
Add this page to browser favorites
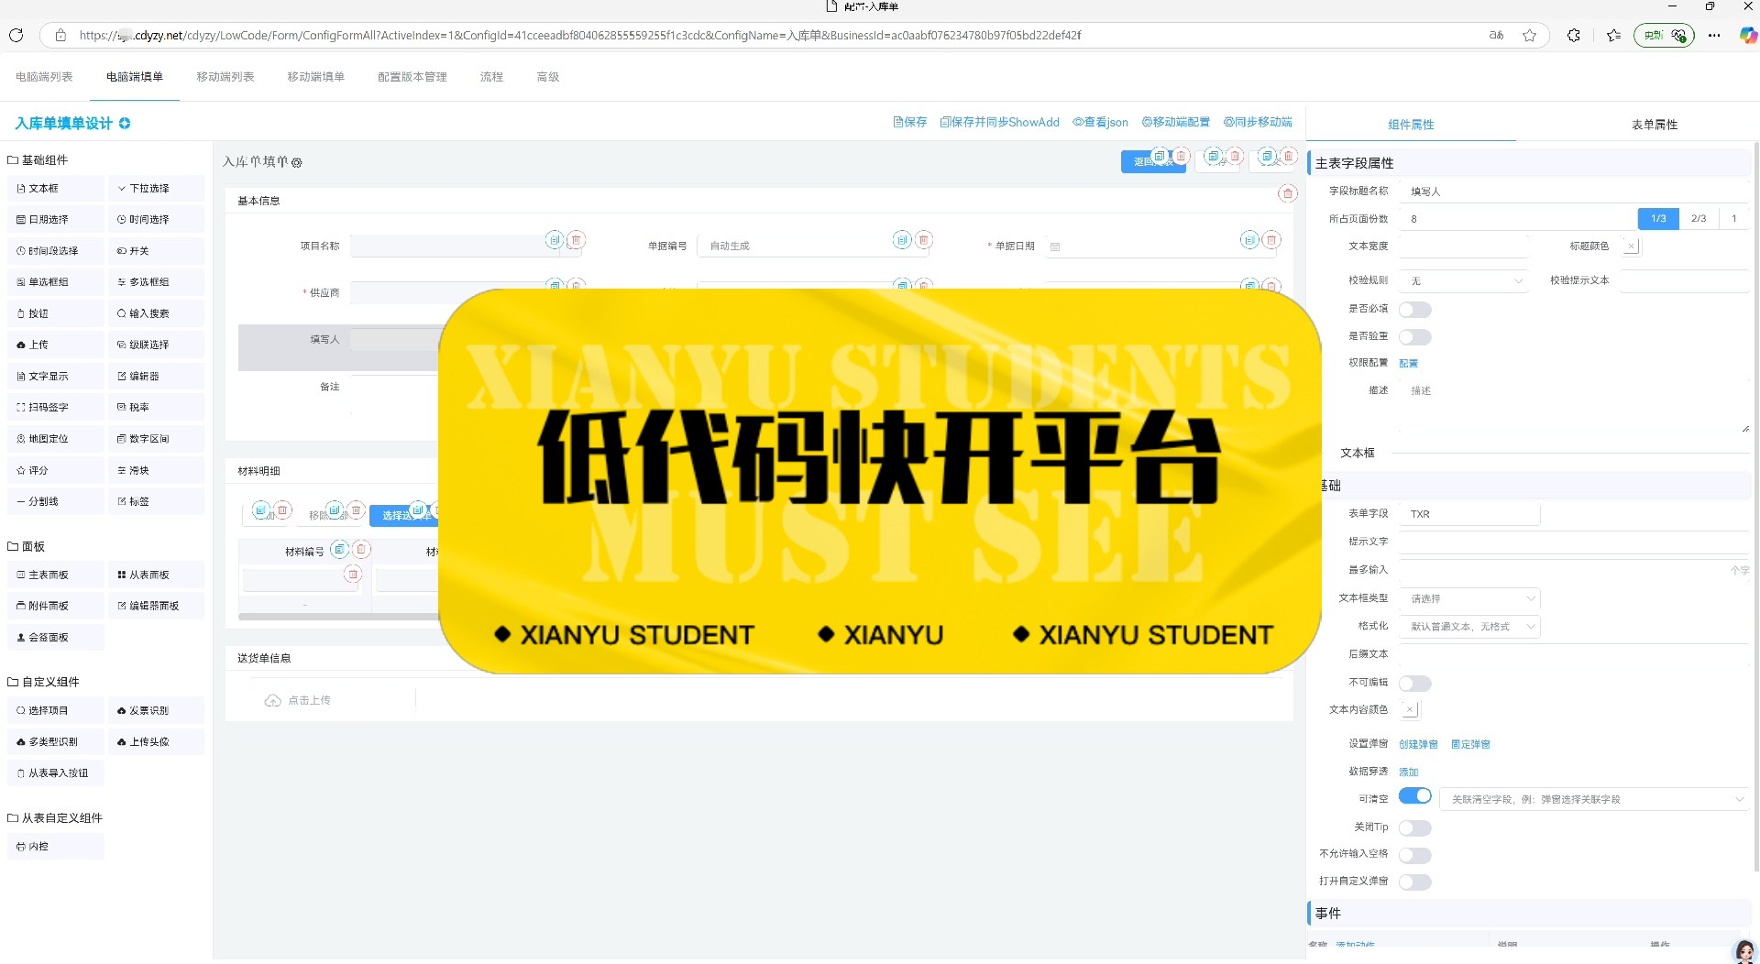(x=1529, y=36)
